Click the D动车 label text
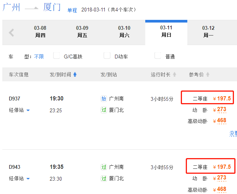Viewport: 237px width, 194px height. point(121,57)
